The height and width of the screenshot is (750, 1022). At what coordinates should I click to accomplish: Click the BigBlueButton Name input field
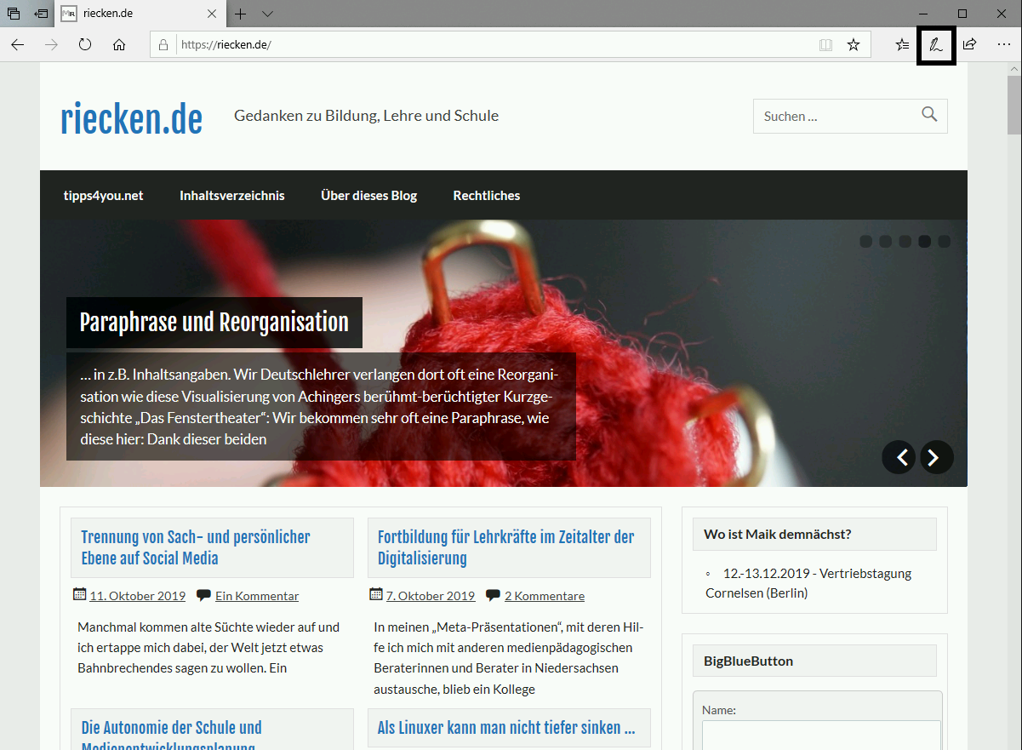point(821,736)
